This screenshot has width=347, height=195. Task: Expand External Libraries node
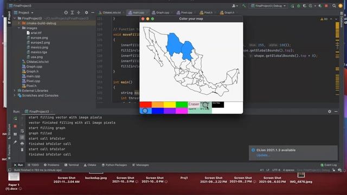[15, 90]
